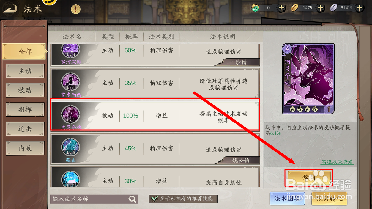
Task: Add jade currency with its plus button
Action: (281, 8)
